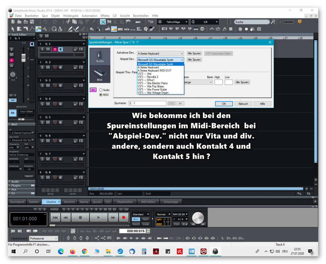The width and height of the screenshot is (326, 264).
Task: Select the Audio radio button
Action: tap(101, 90)
